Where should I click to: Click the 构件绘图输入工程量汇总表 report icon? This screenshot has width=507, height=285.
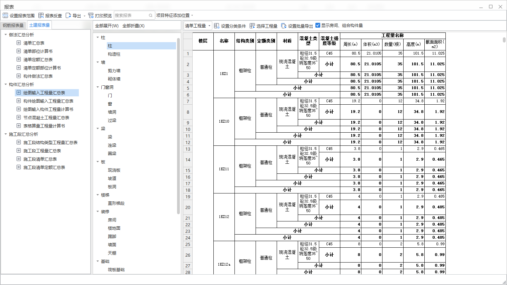(19, 101)
